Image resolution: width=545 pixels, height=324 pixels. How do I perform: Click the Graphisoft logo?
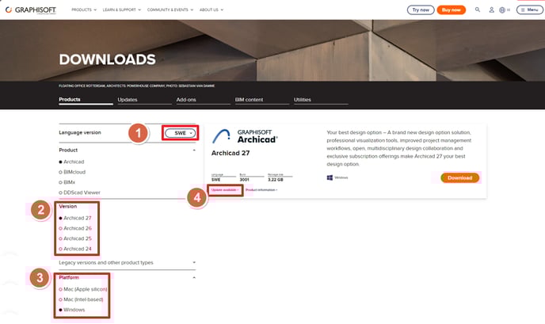click(x=31, y=10)
